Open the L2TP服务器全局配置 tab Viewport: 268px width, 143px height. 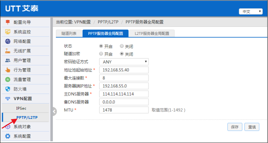coord(152,34)
